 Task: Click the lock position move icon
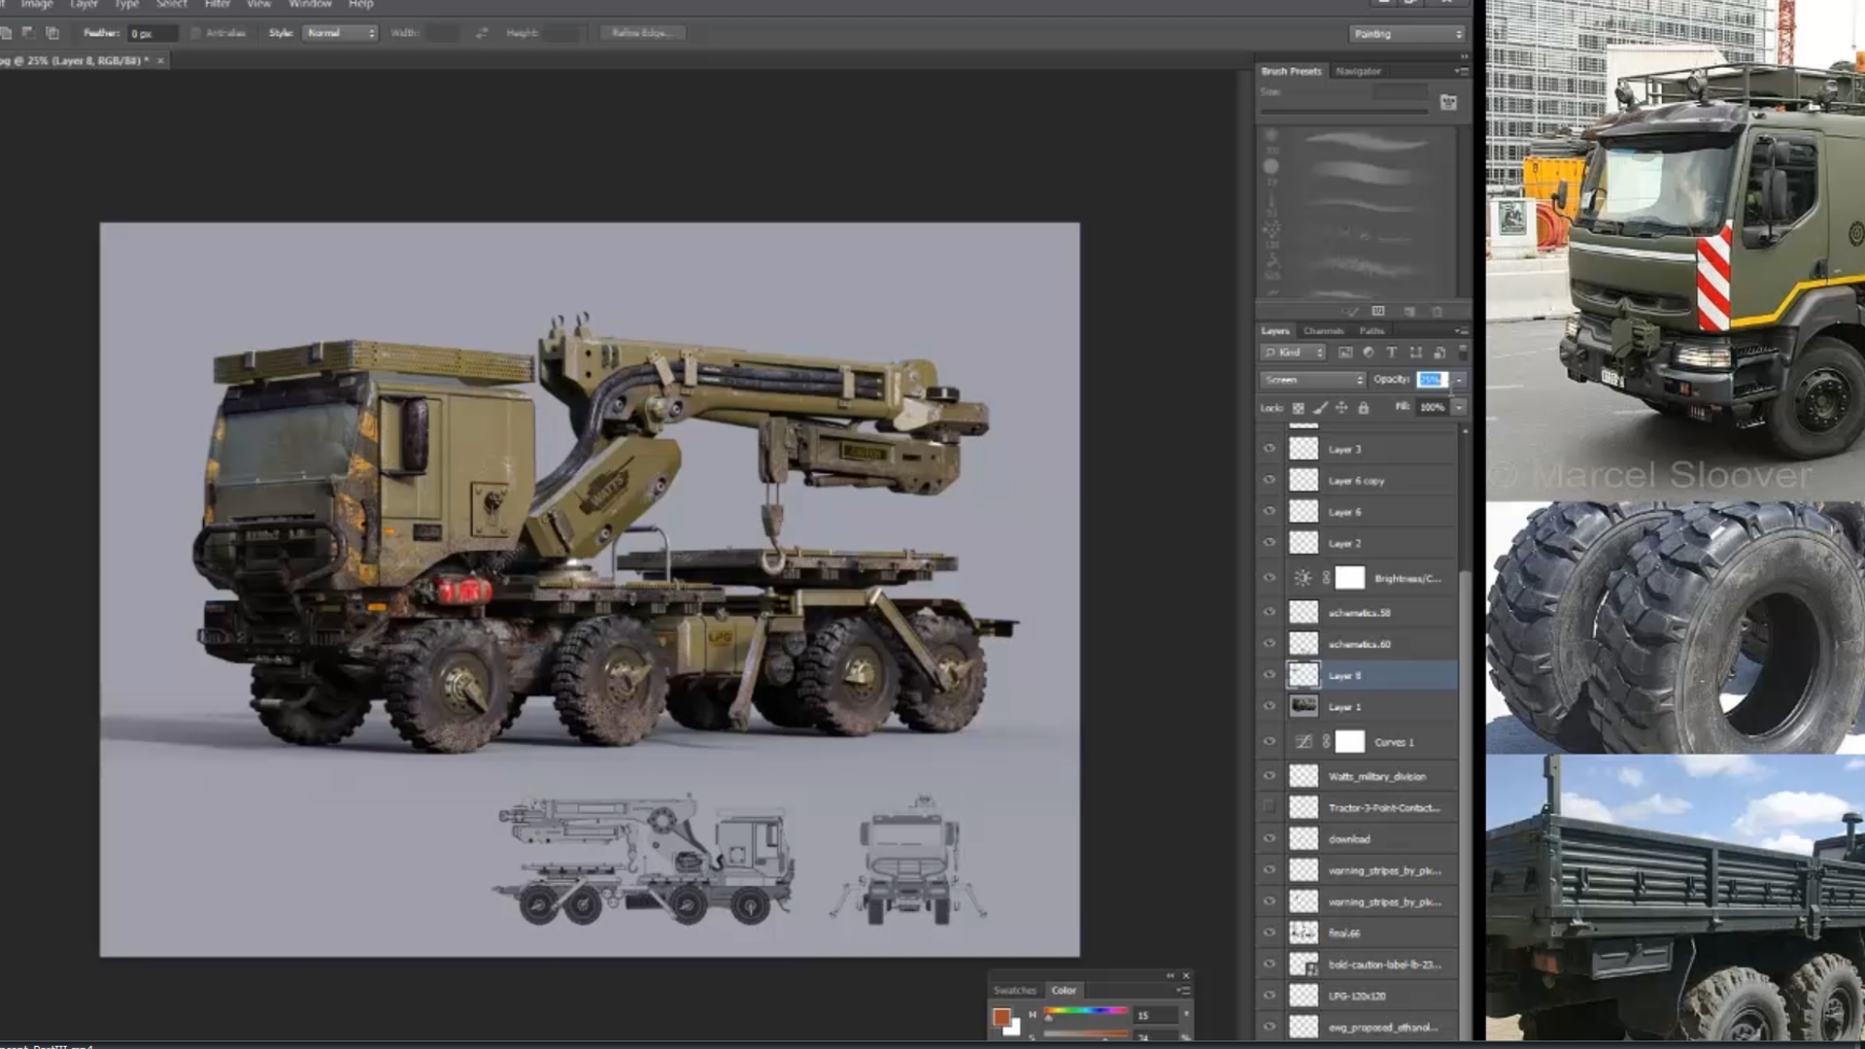point(1341,408)
